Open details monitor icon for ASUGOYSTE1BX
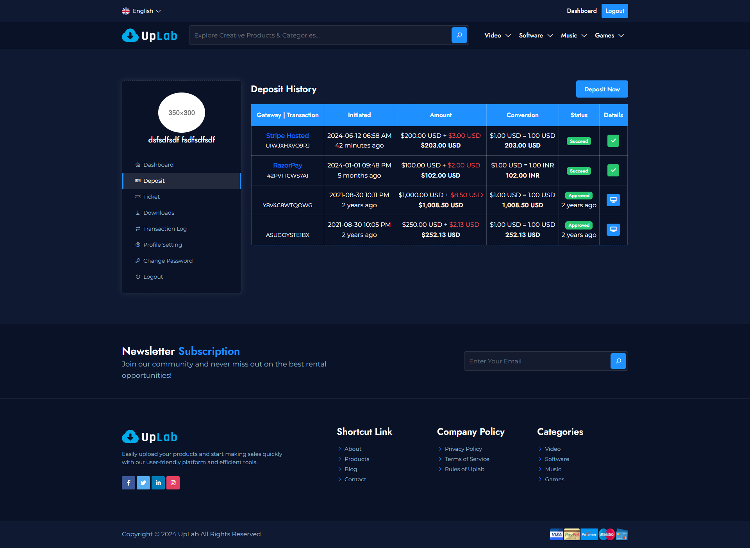Screen dimensions: 750x548 point(613,230)
